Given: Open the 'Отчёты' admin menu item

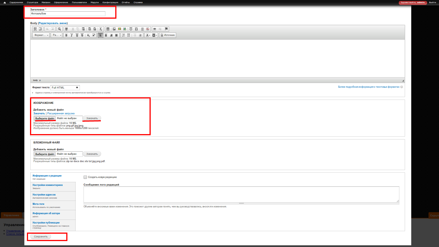Looking at the screenshot, I should [x=125, y=3].
